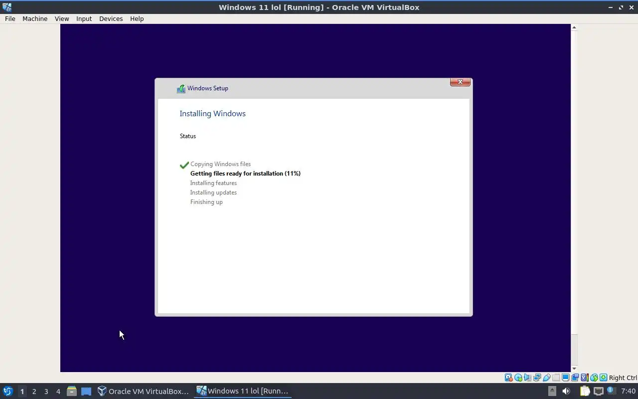638x399 pixels.
Task: Click the virtual display status icon
Action: [x=565, y=378]
